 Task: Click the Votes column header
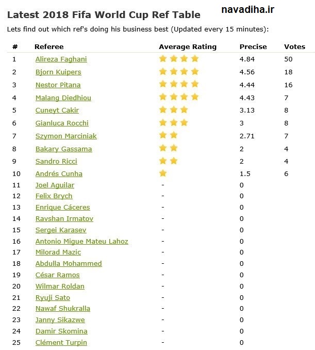(294, 47)
